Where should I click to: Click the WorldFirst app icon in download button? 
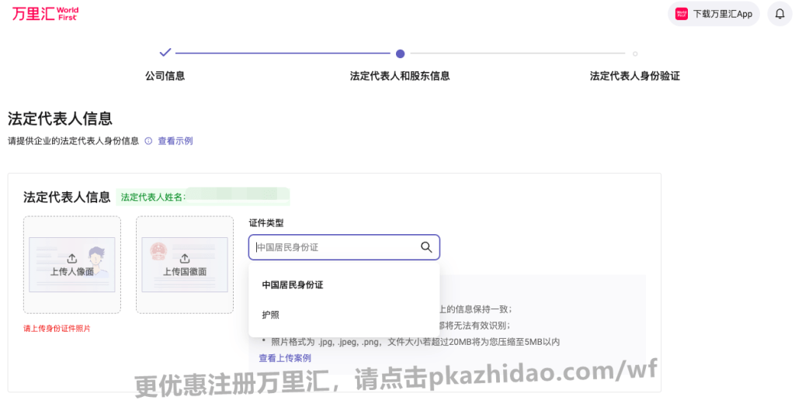[x=682, y=14]
